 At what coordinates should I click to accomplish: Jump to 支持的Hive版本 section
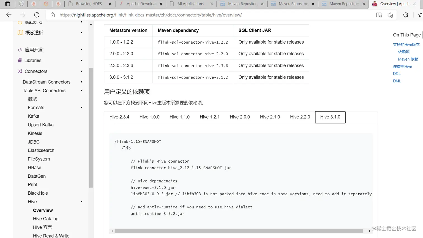[x=406, y=44]
